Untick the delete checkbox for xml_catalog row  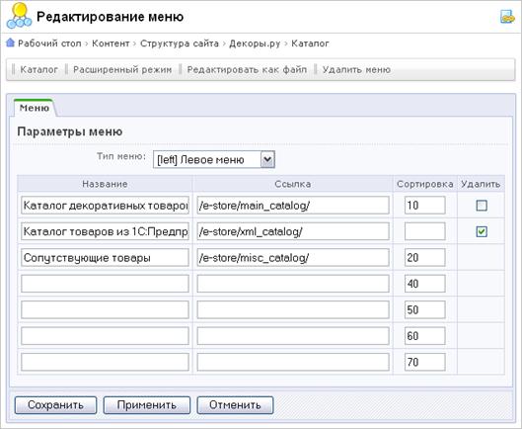(x=482, y=231)
